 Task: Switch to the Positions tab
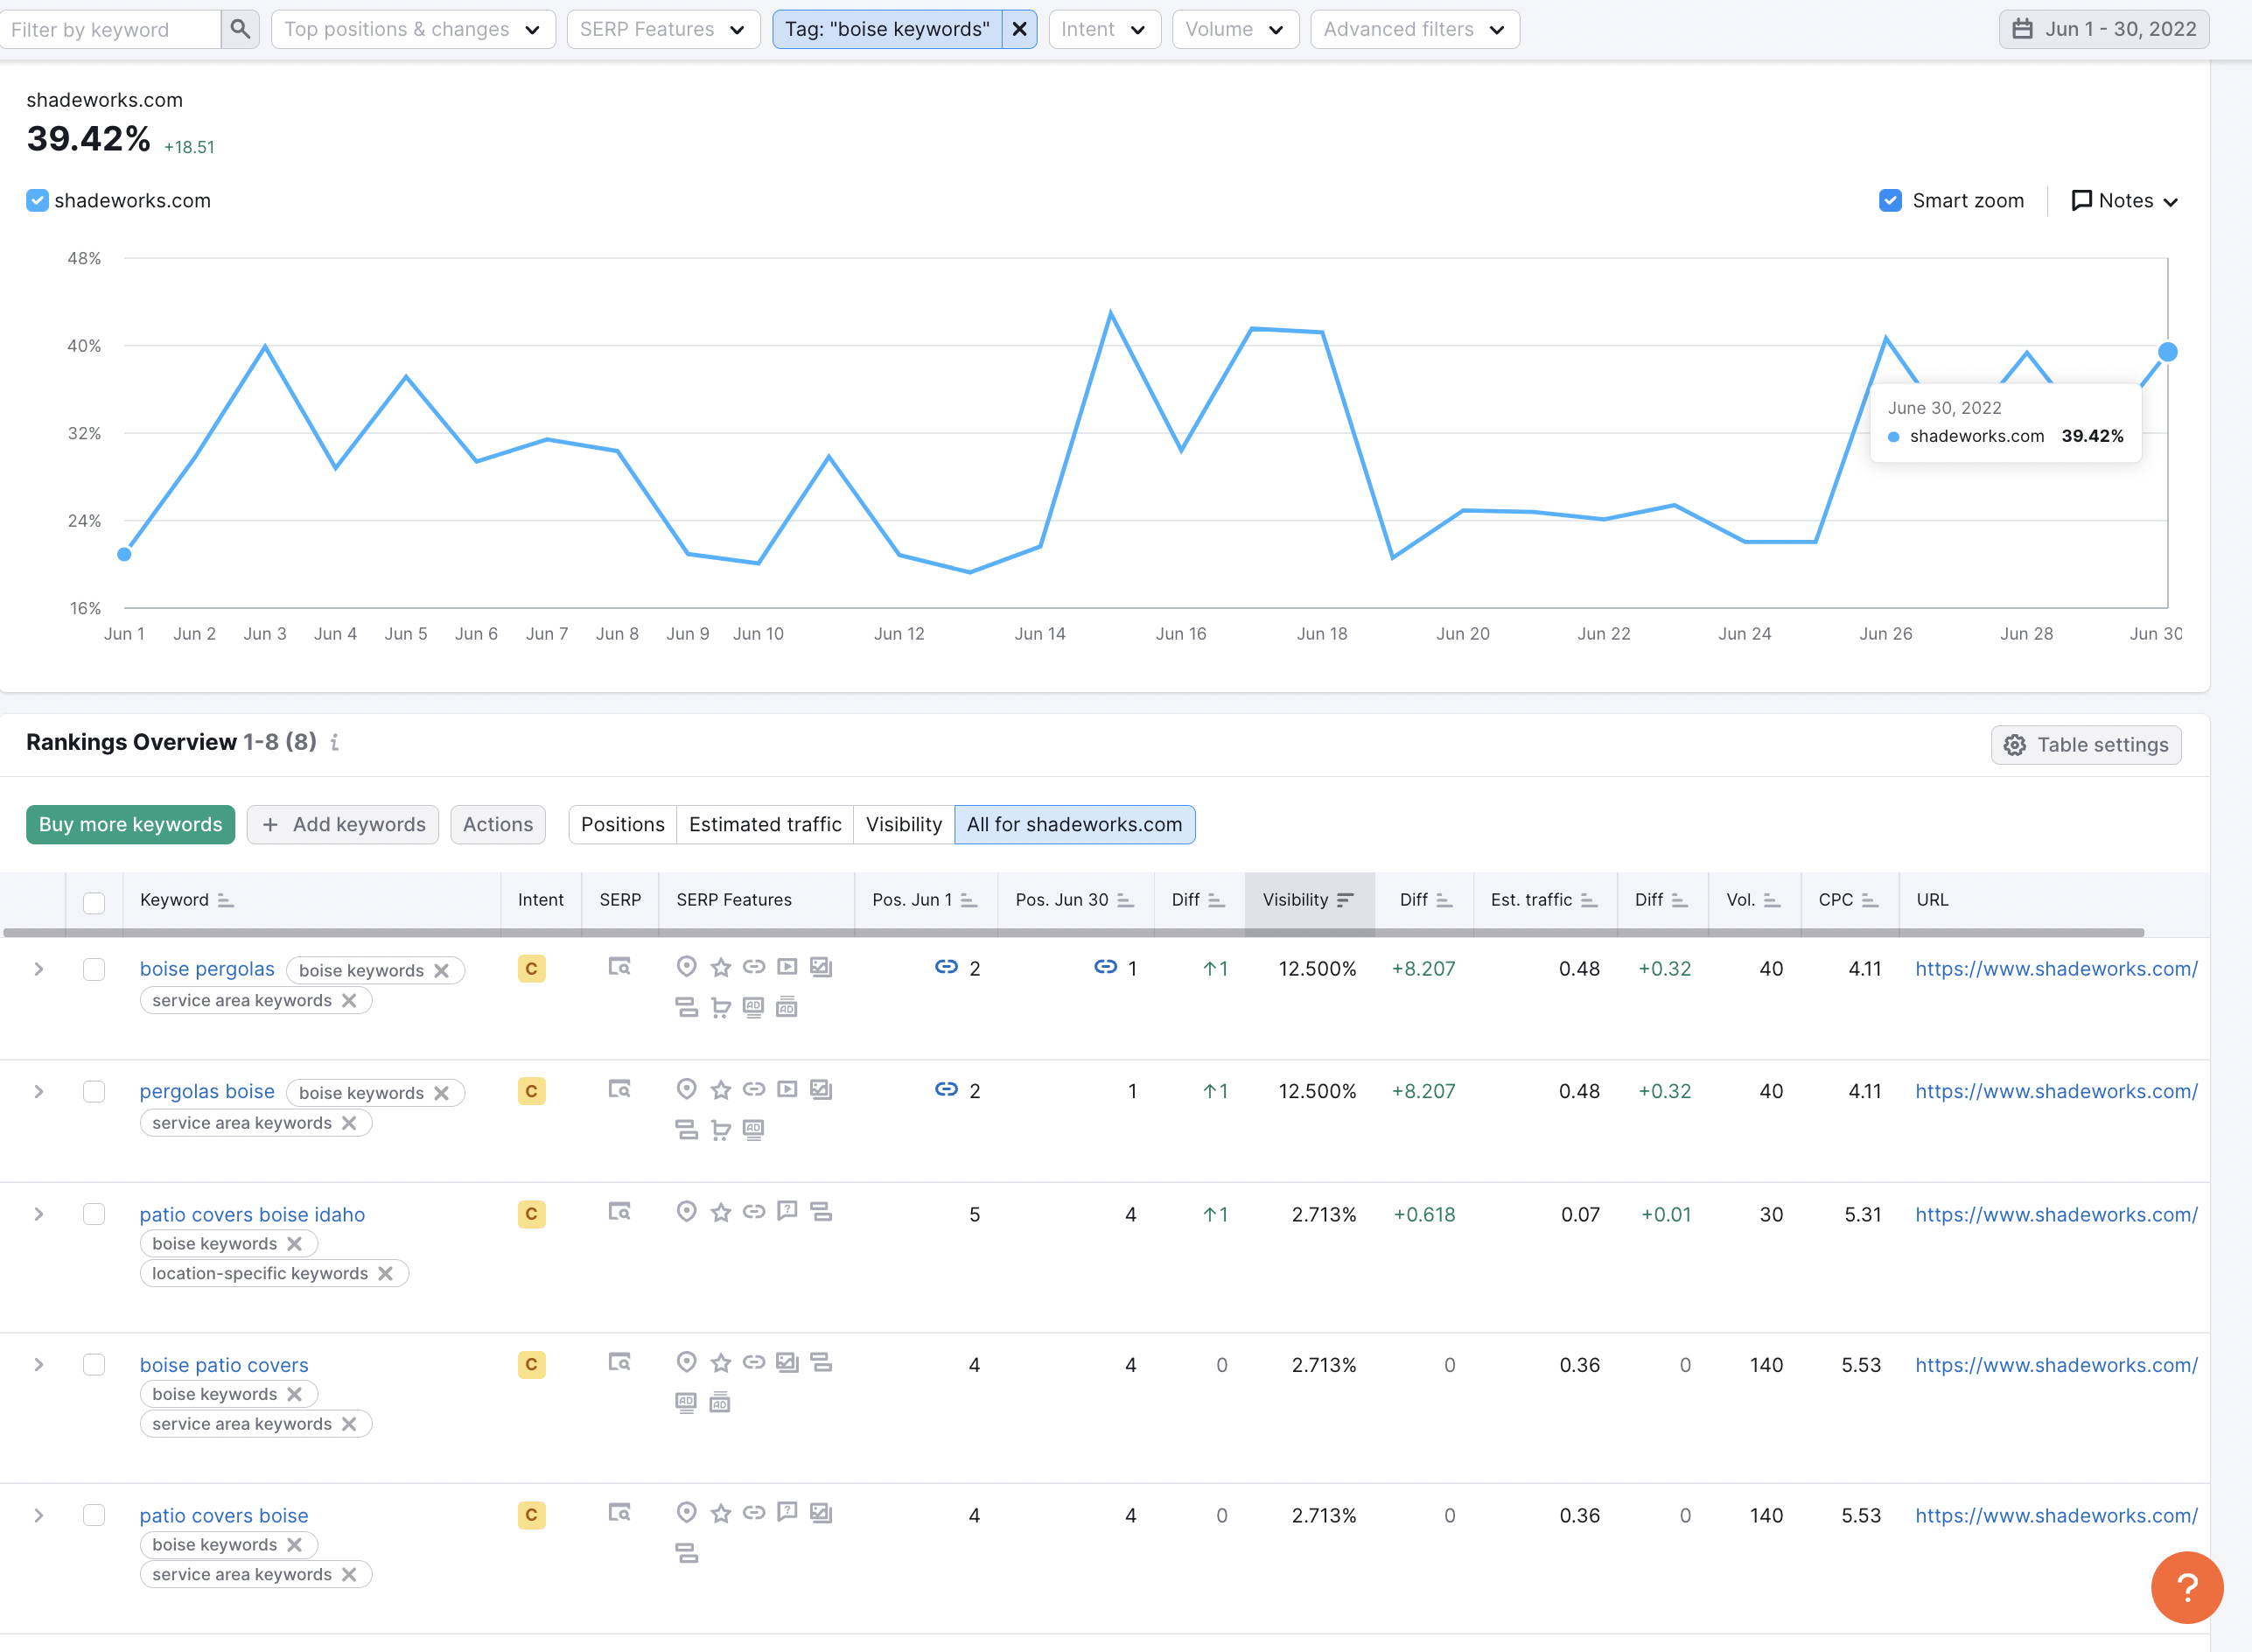coord(623,824)
